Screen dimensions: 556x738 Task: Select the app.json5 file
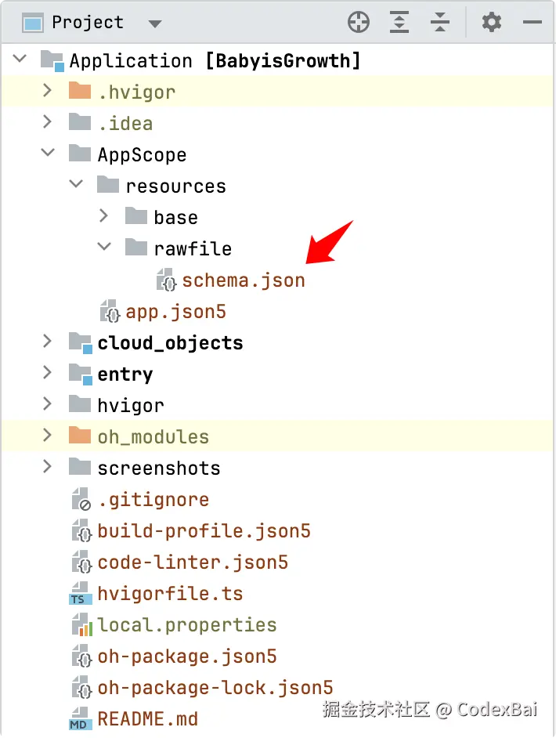(175, 312)
